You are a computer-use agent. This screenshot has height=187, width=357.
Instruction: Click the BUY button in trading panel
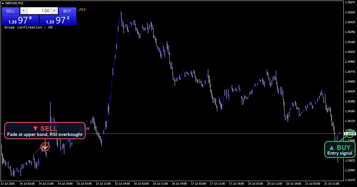(67, 11)
